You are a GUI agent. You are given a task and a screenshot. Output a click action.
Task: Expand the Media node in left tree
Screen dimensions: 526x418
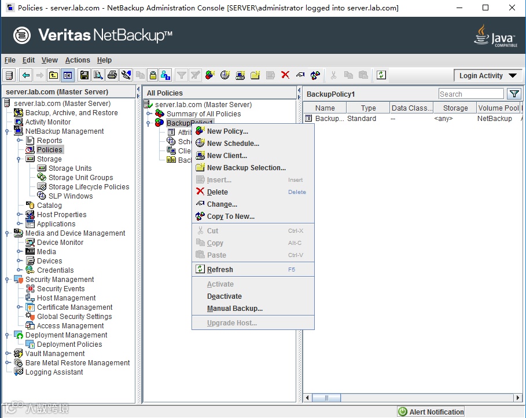tap(19, 252)
